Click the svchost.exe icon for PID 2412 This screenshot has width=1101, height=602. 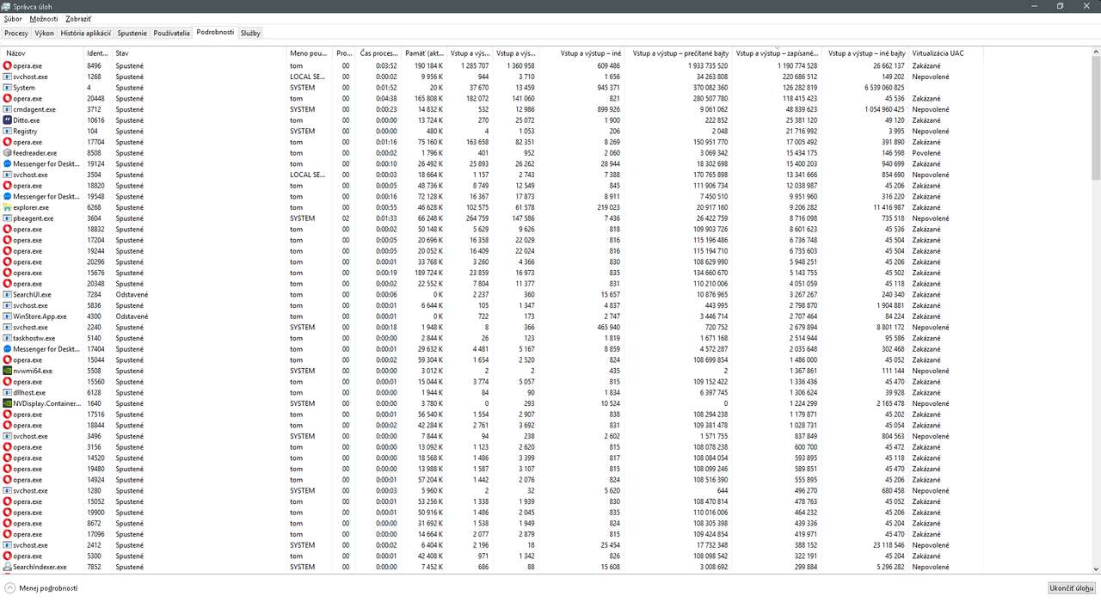coord(8,545)
